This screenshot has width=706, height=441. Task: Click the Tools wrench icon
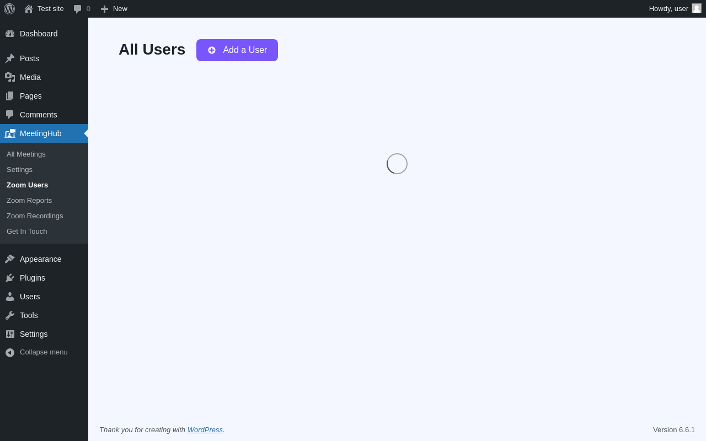(10, 315)
